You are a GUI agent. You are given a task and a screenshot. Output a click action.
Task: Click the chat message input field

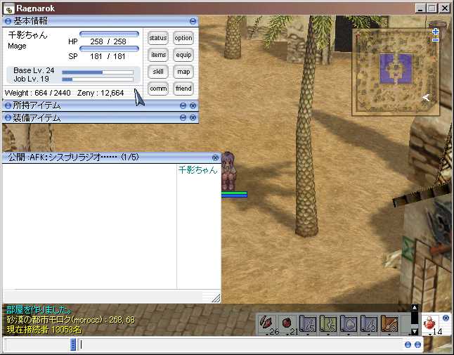240,344
